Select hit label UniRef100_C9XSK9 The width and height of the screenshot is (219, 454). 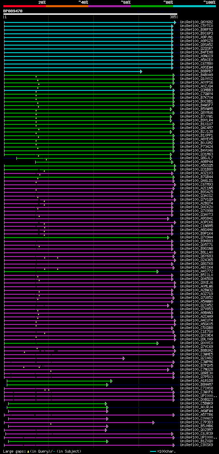click(197, 445)
